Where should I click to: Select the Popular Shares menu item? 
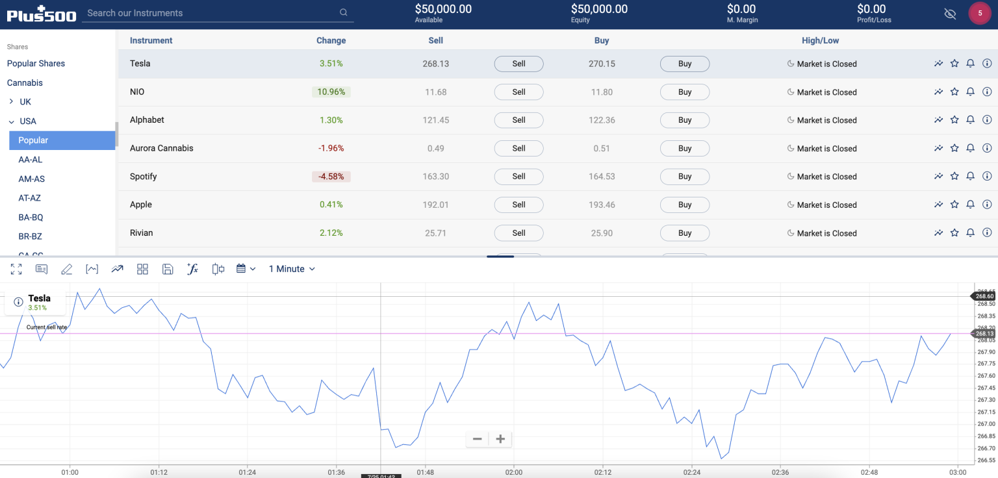point(36,63)
